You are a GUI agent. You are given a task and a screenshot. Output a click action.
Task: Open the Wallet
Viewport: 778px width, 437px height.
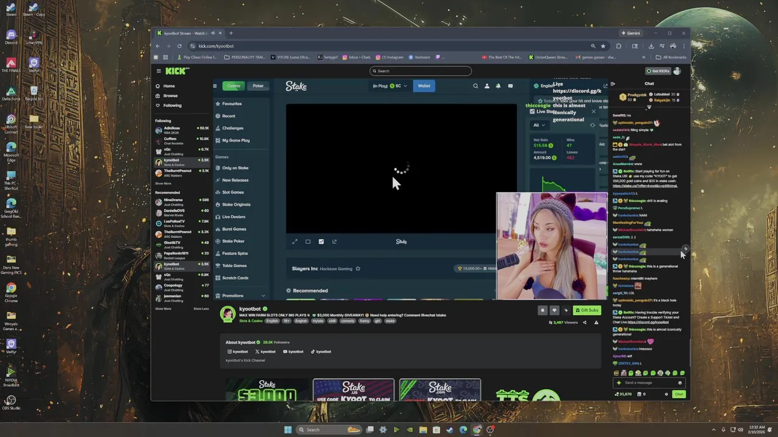pyautogui.click(x=424, y=86)
